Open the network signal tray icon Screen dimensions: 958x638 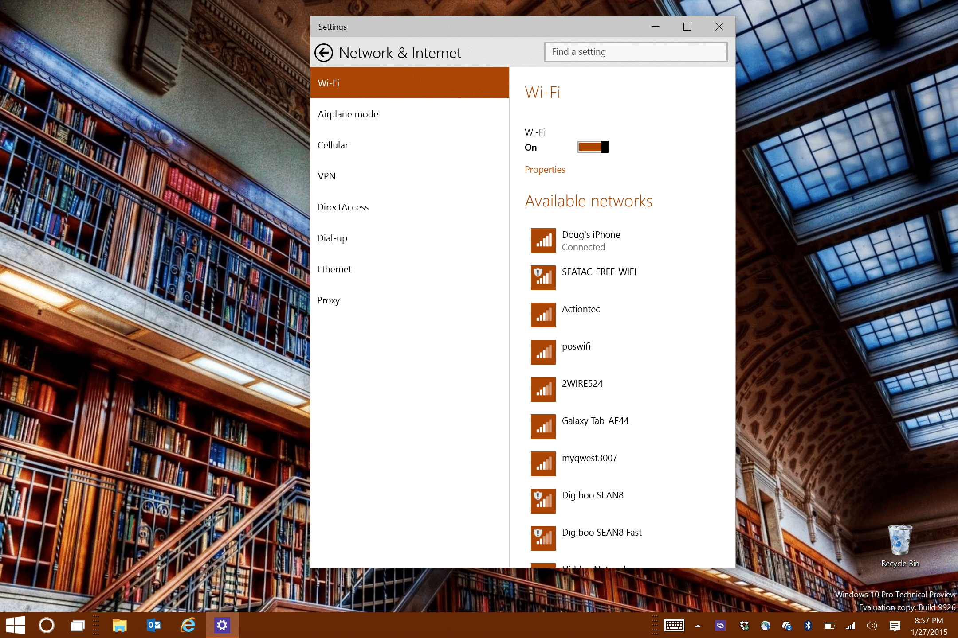coord(851,626)
